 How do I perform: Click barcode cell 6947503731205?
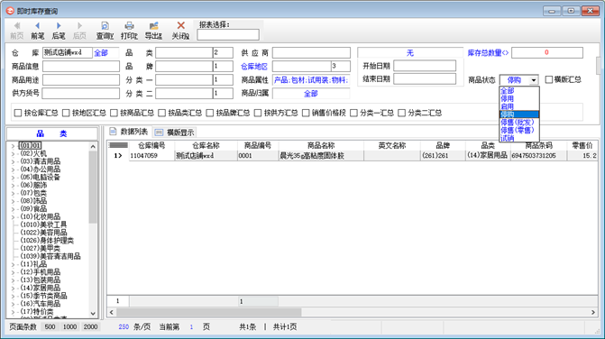[538, 155]
